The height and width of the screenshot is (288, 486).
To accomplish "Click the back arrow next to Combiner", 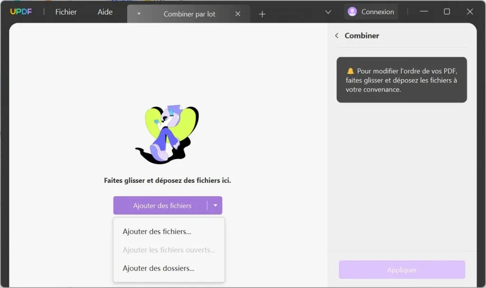I will [337, 36].
